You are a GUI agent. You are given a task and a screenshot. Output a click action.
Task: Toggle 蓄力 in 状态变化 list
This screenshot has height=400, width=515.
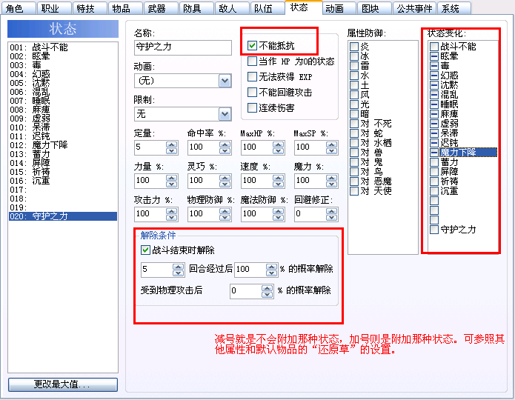pyautogui.click(x=434, y=162)
